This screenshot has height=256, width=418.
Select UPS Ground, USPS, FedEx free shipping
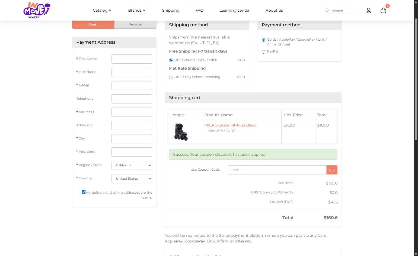(171, 60)
